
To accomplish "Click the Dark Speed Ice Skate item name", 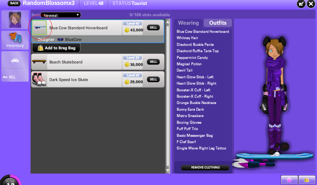I will pos(68,80).
